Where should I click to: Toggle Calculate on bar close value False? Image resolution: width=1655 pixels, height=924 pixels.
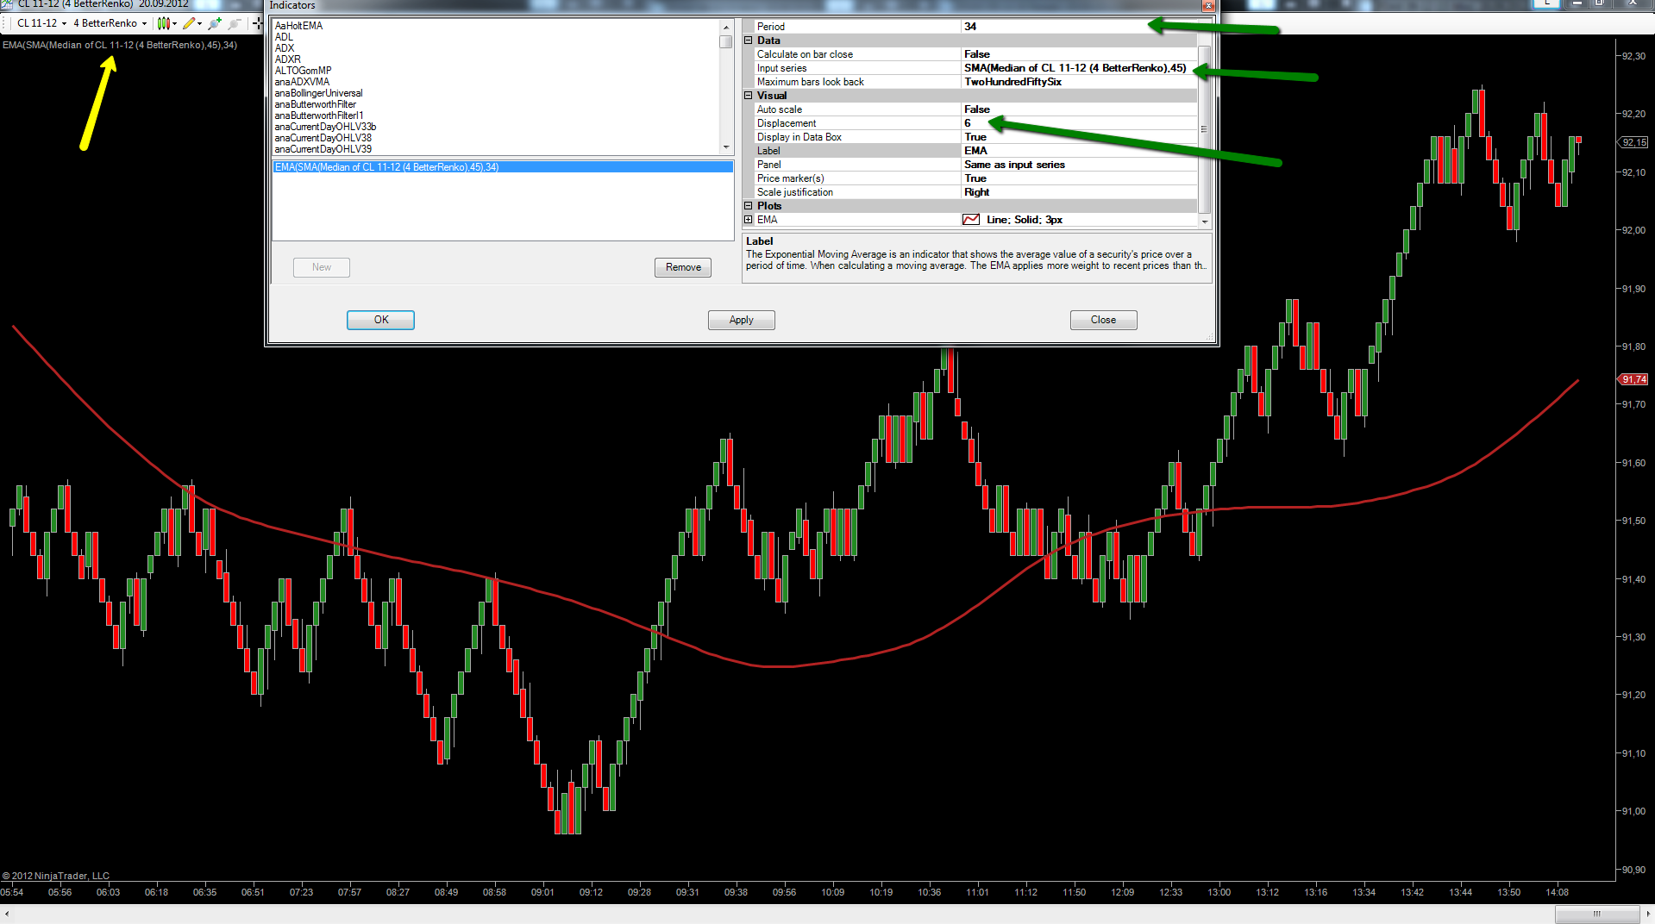tap(1078, 54)
